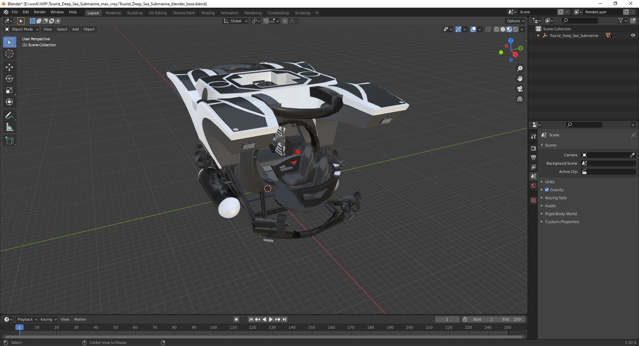
Task: Select the Cursor tool in toolbar
Action: click(9, 54)
